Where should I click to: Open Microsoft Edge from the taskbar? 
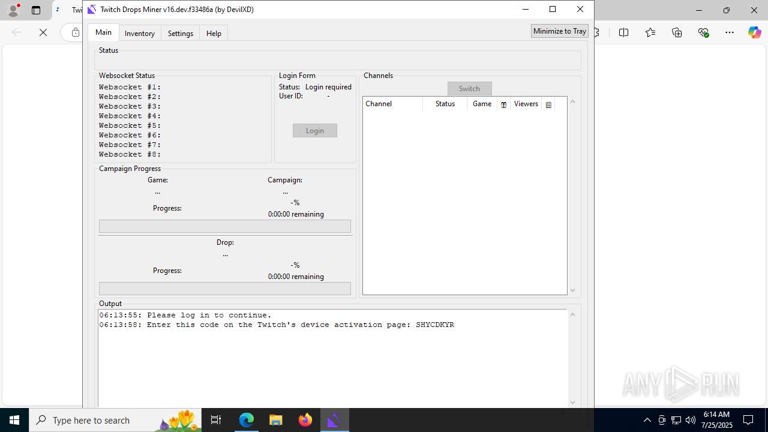247,420
